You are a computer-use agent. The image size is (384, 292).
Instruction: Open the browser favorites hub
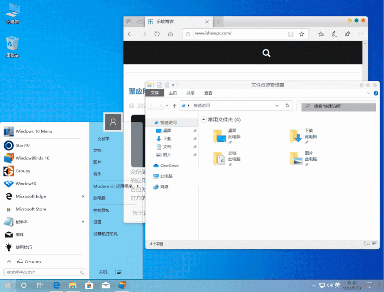pos(321,34)
